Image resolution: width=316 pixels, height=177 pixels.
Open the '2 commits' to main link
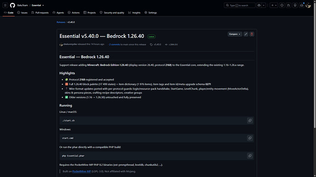[x=114, y=45]
